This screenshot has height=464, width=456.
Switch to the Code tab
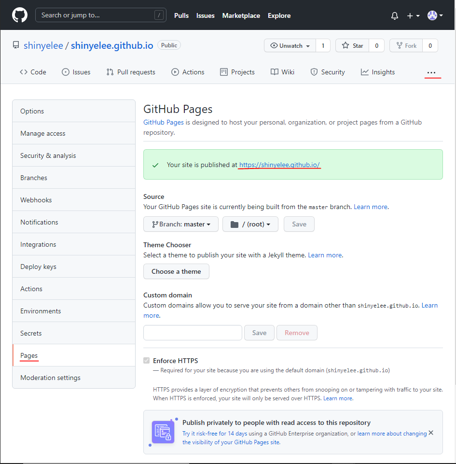pyautogui.click(x=33, y=72)
